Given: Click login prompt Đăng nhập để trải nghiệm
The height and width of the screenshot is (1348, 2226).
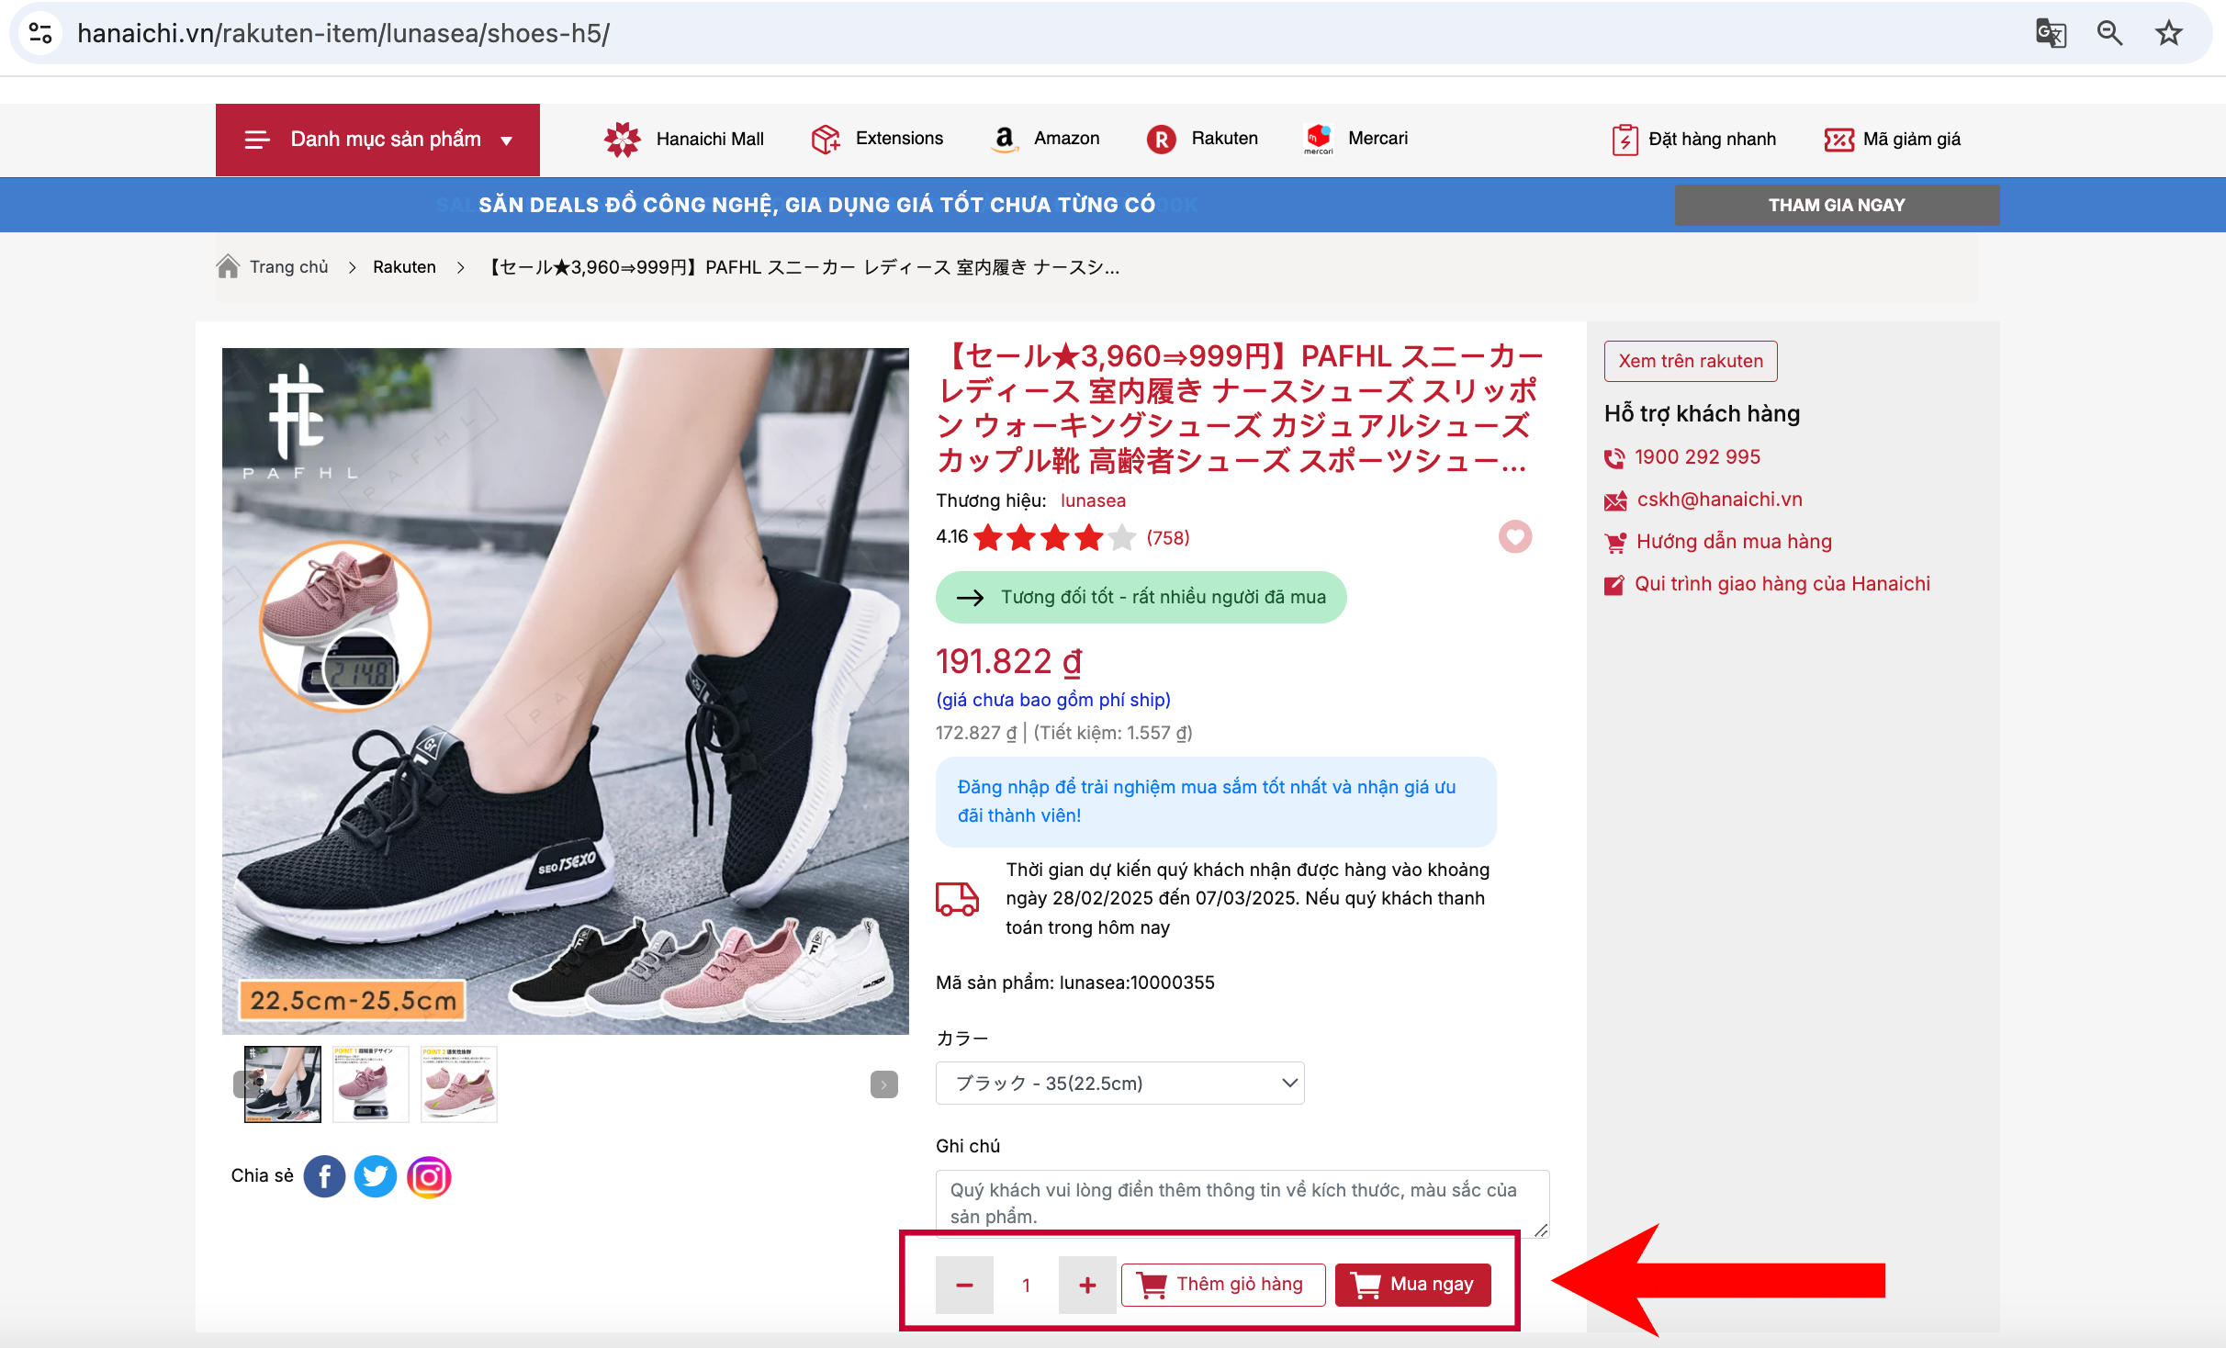Looking at the screenshot, I should [1215, 802].
